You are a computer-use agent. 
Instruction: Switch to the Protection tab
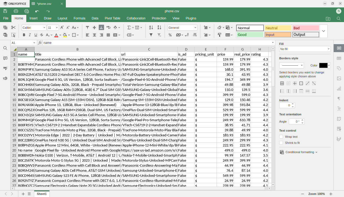[159, 18]
